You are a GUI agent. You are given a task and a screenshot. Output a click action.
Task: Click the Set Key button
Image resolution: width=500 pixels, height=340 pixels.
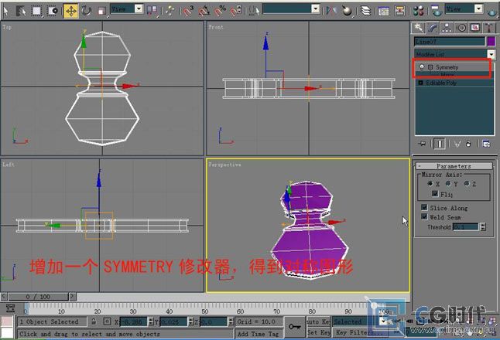coord(319,332)
